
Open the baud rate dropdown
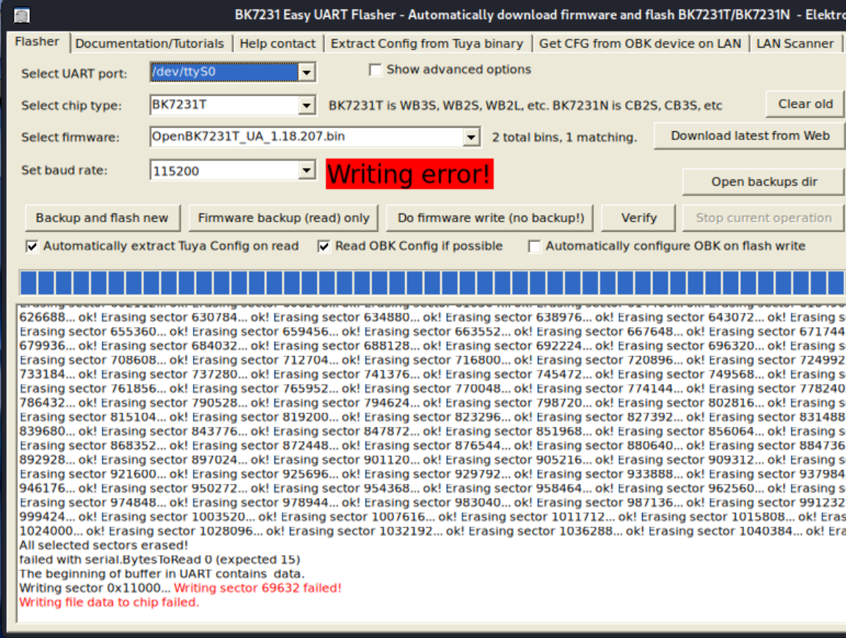tap(307, 171)
